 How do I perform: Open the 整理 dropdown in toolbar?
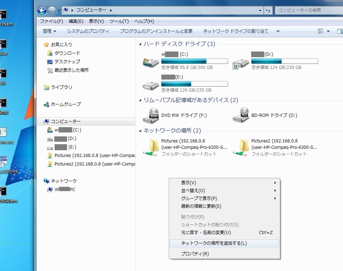click(x=49, y=31)
